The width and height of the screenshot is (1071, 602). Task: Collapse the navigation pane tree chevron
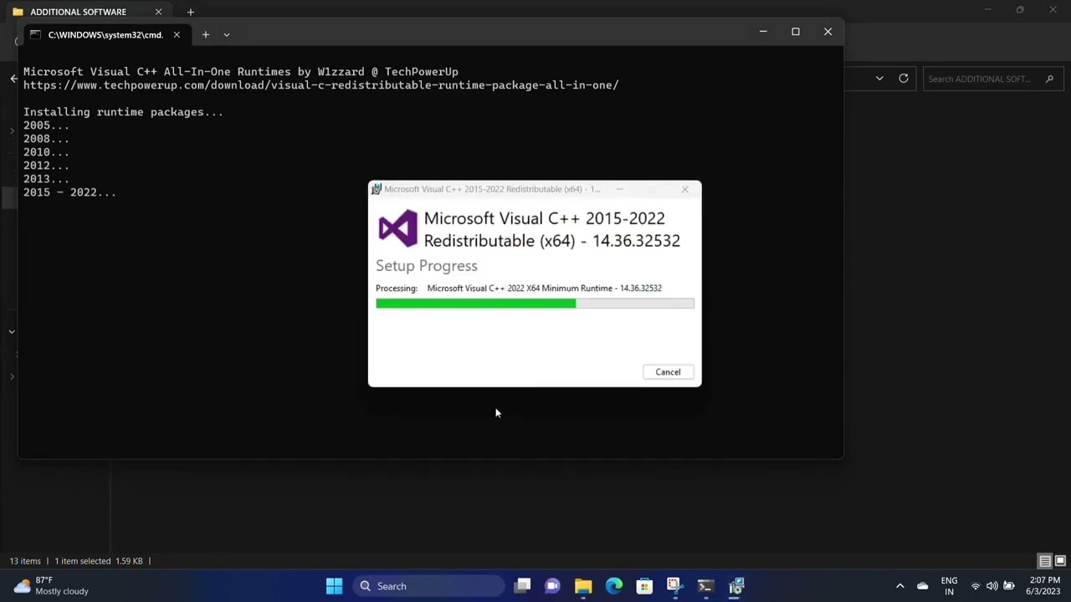click(x=12, y=332)
